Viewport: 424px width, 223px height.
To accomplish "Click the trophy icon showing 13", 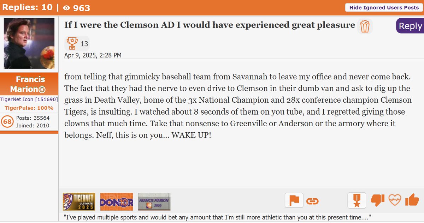I will pos(72,43).
